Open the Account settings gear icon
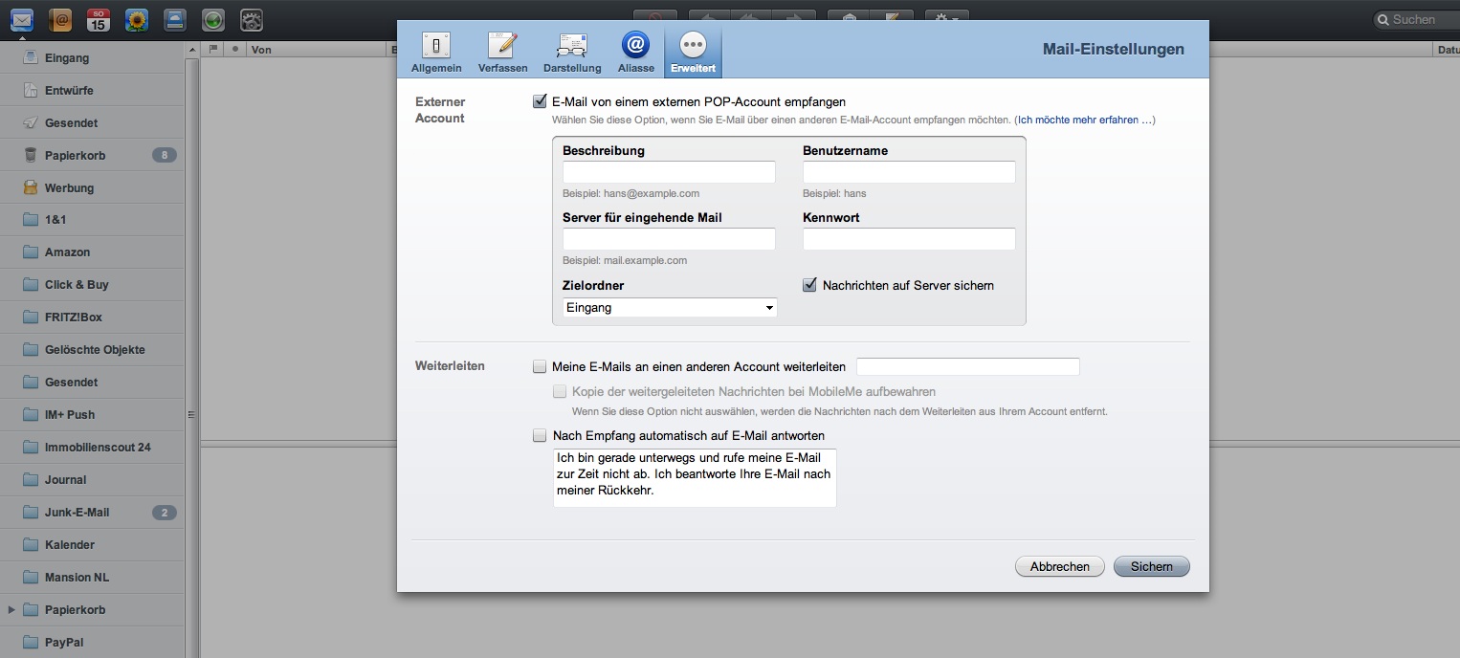1460x658 pixels. (x=251, y=18)
